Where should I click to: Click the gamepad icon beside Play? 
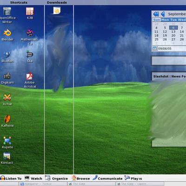[x=127, y=178]
